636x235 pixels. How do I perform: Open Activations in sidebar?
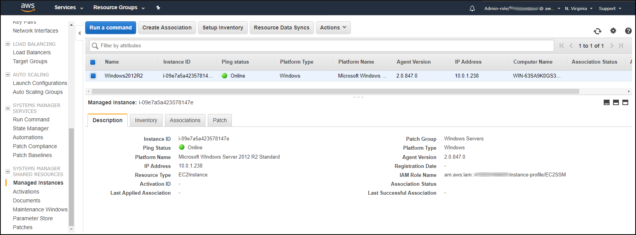pyautogui.click(x=26, y=192)
